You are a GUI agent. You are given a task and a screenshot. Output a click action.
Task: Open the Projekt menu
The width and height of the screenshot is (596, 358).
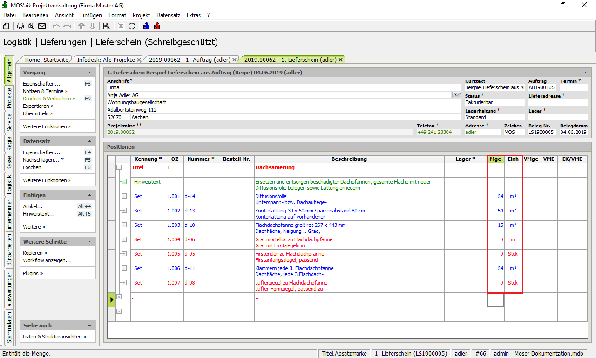click(x=141, y=15)
